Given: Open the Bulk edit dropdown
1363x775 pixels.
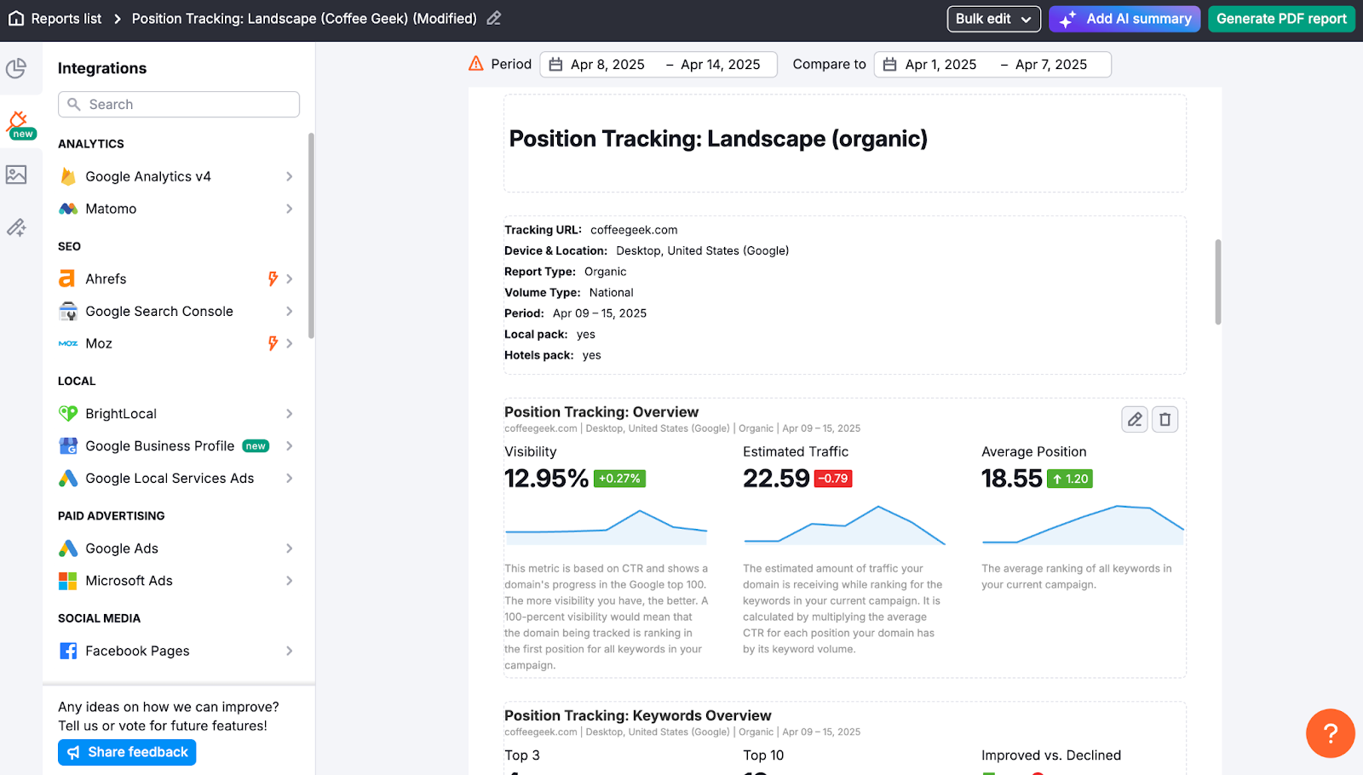Looking at the screenshot, I should (993, 19).
